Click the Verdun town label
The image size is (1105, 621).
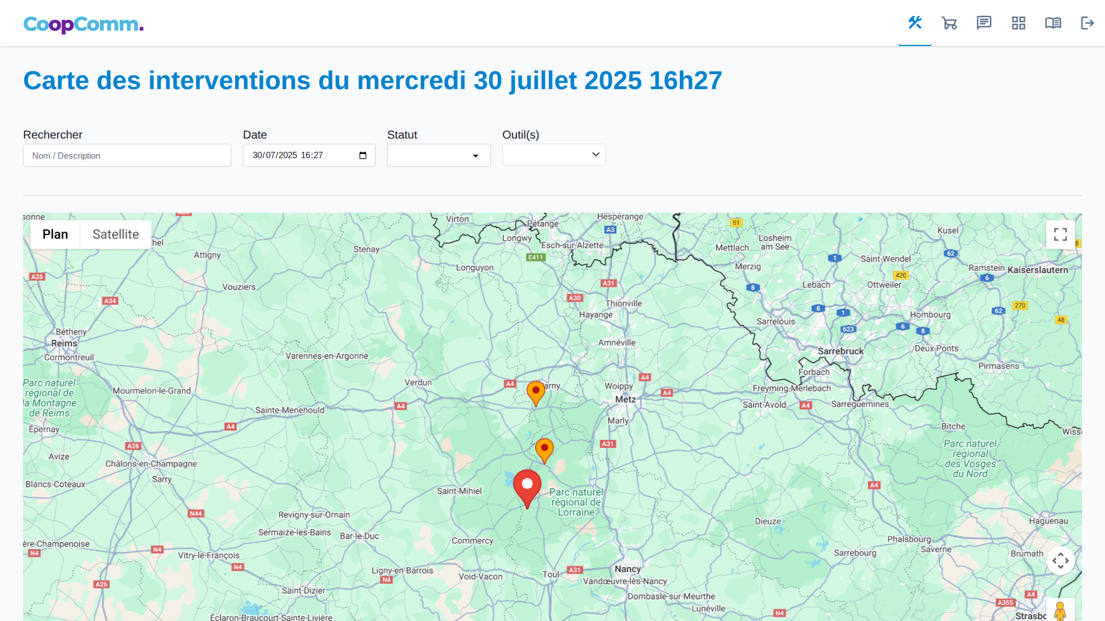(x=418, y=382)
